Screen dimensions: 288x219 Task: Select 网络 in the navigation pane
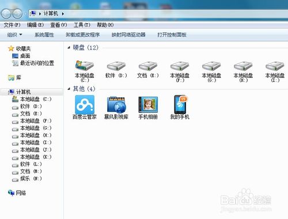click(17, 192)
